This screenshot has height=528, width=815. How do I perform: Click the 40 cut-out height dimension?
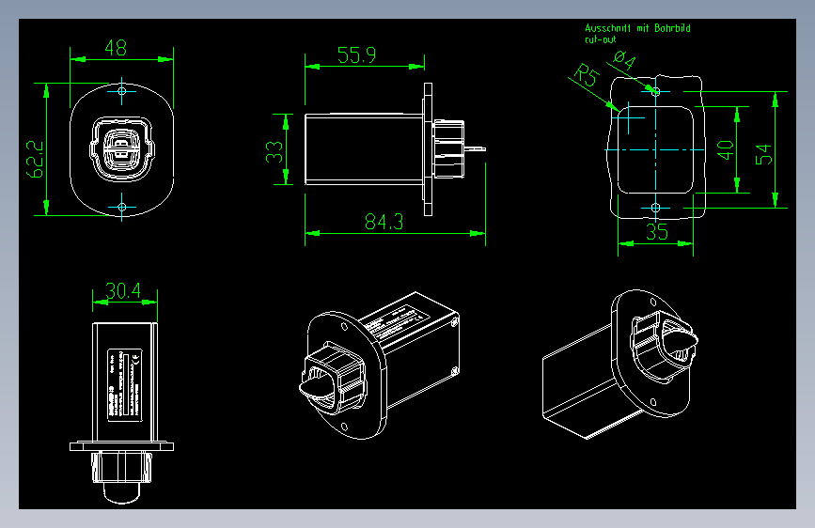725,150
